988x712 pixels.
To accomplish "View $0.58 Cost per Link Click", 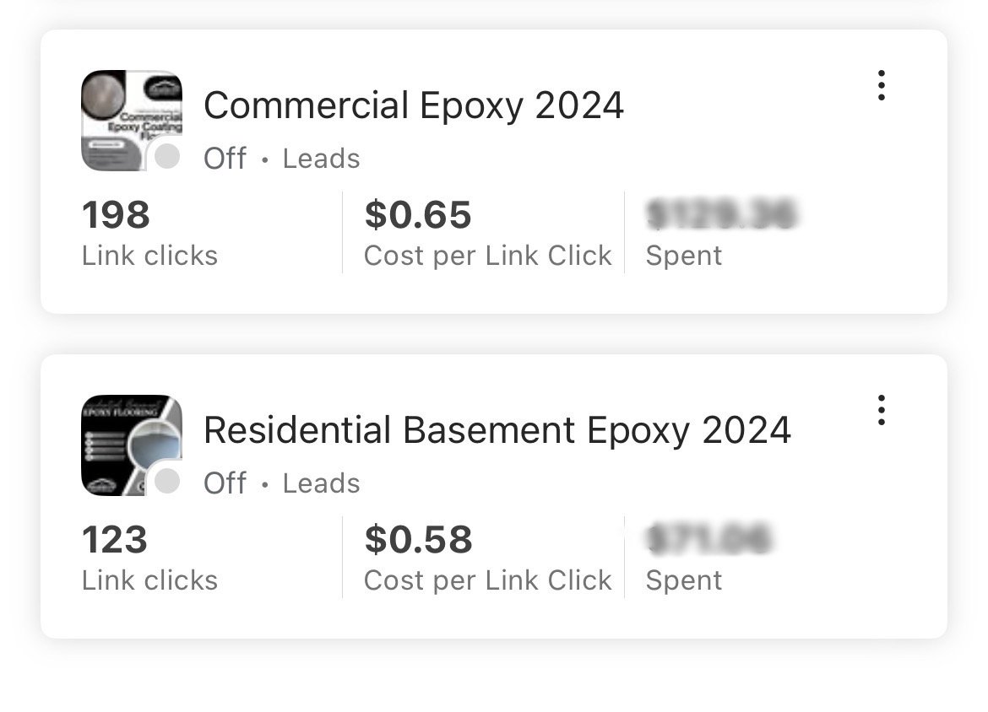I will 488,557.
